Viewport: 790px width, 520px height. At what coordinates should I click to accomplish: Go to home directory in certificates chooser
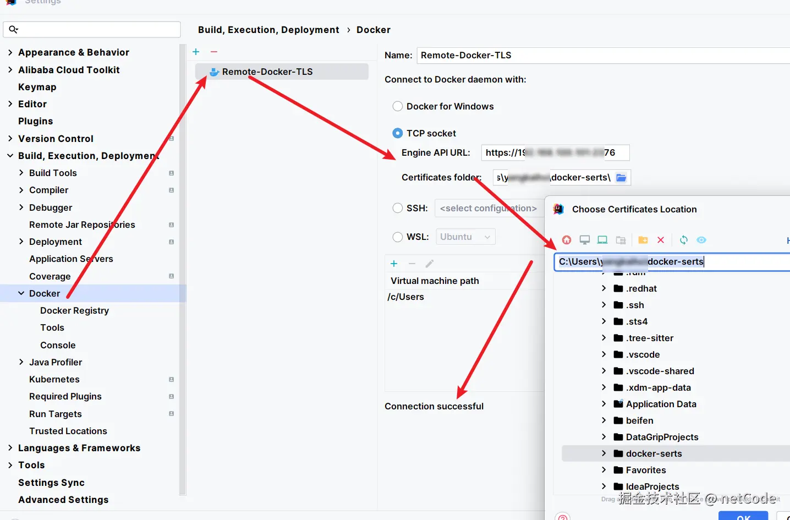(x=567, y=240)
